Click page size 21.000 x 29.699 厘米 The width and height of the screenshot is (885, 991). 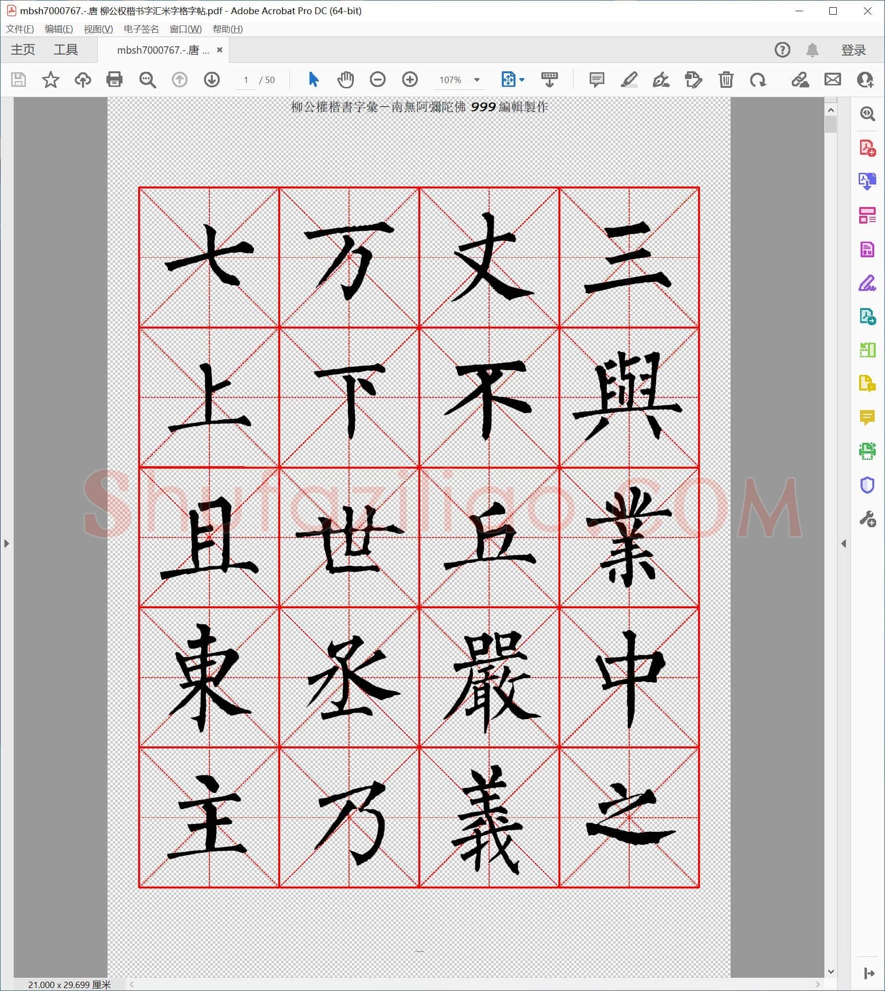[69, 985]
